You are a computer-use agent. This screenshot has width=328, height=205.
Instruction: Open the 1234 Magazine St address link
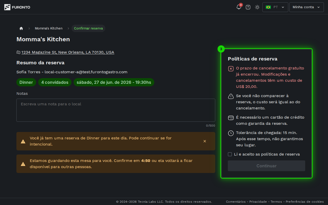pos(68,52)
